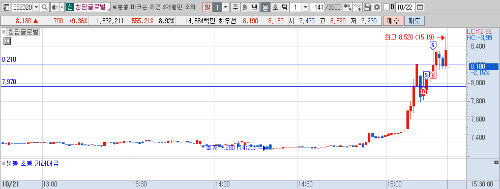
Task: Click the high price 8,520 value
Action: coord(338,21)
